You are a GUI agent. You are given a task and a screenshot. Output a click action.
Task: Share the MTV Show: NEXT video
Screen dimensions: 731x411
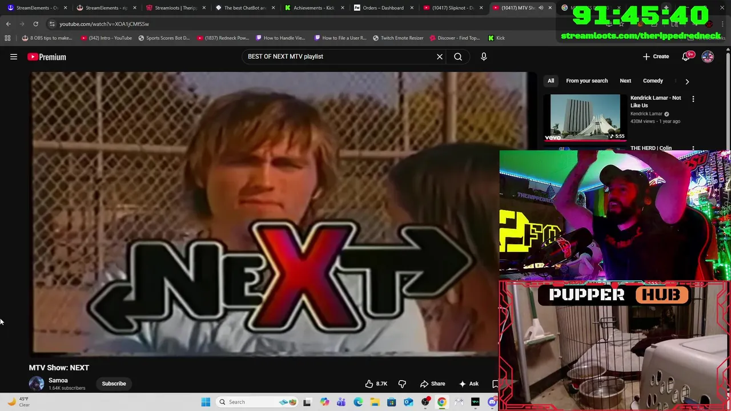432,384
